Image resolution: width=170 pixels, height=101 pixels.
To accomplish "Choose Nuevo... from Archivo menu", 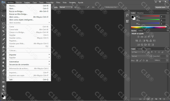I will [x=29, y=6].
